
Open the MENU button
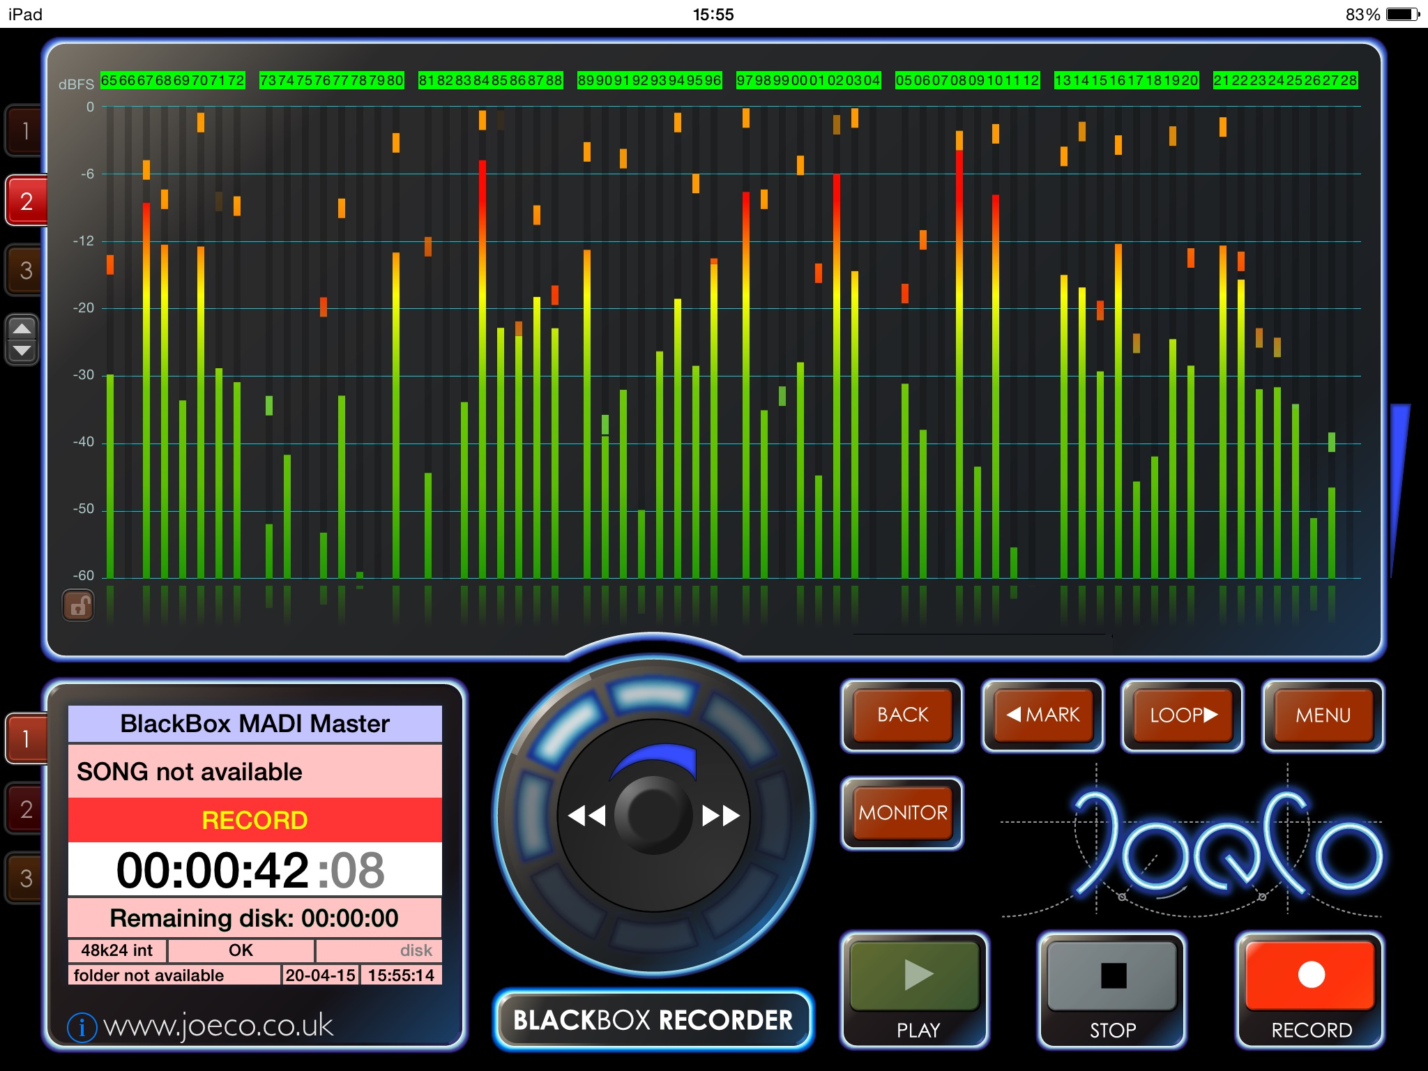[1323, 715]
